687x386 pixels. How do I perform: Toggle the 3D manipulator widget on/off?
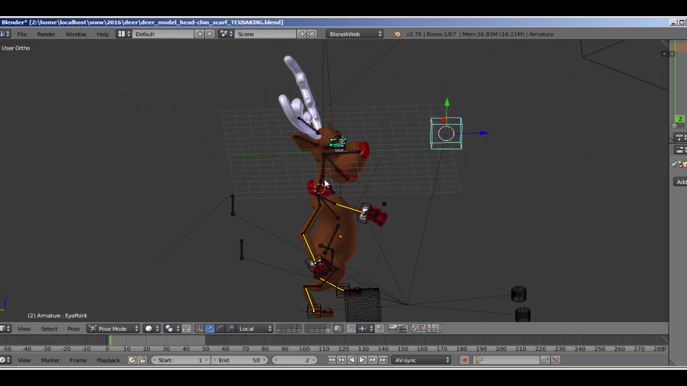pyautogui.click(x=199, y=329)
